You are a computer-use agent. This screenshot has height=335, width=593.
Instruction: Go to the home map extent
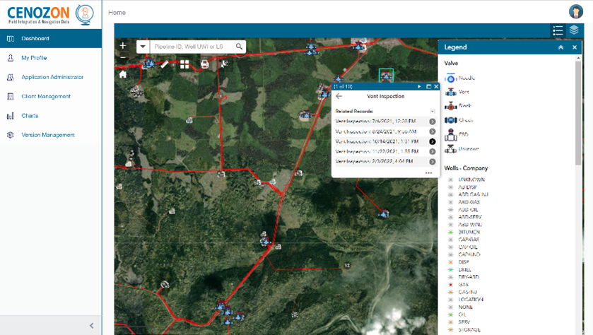coord(123,74)
